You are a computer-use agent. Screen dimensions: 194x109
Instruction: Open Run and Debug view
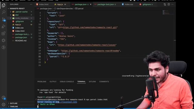pyautogui.click(x=3, y=26)
